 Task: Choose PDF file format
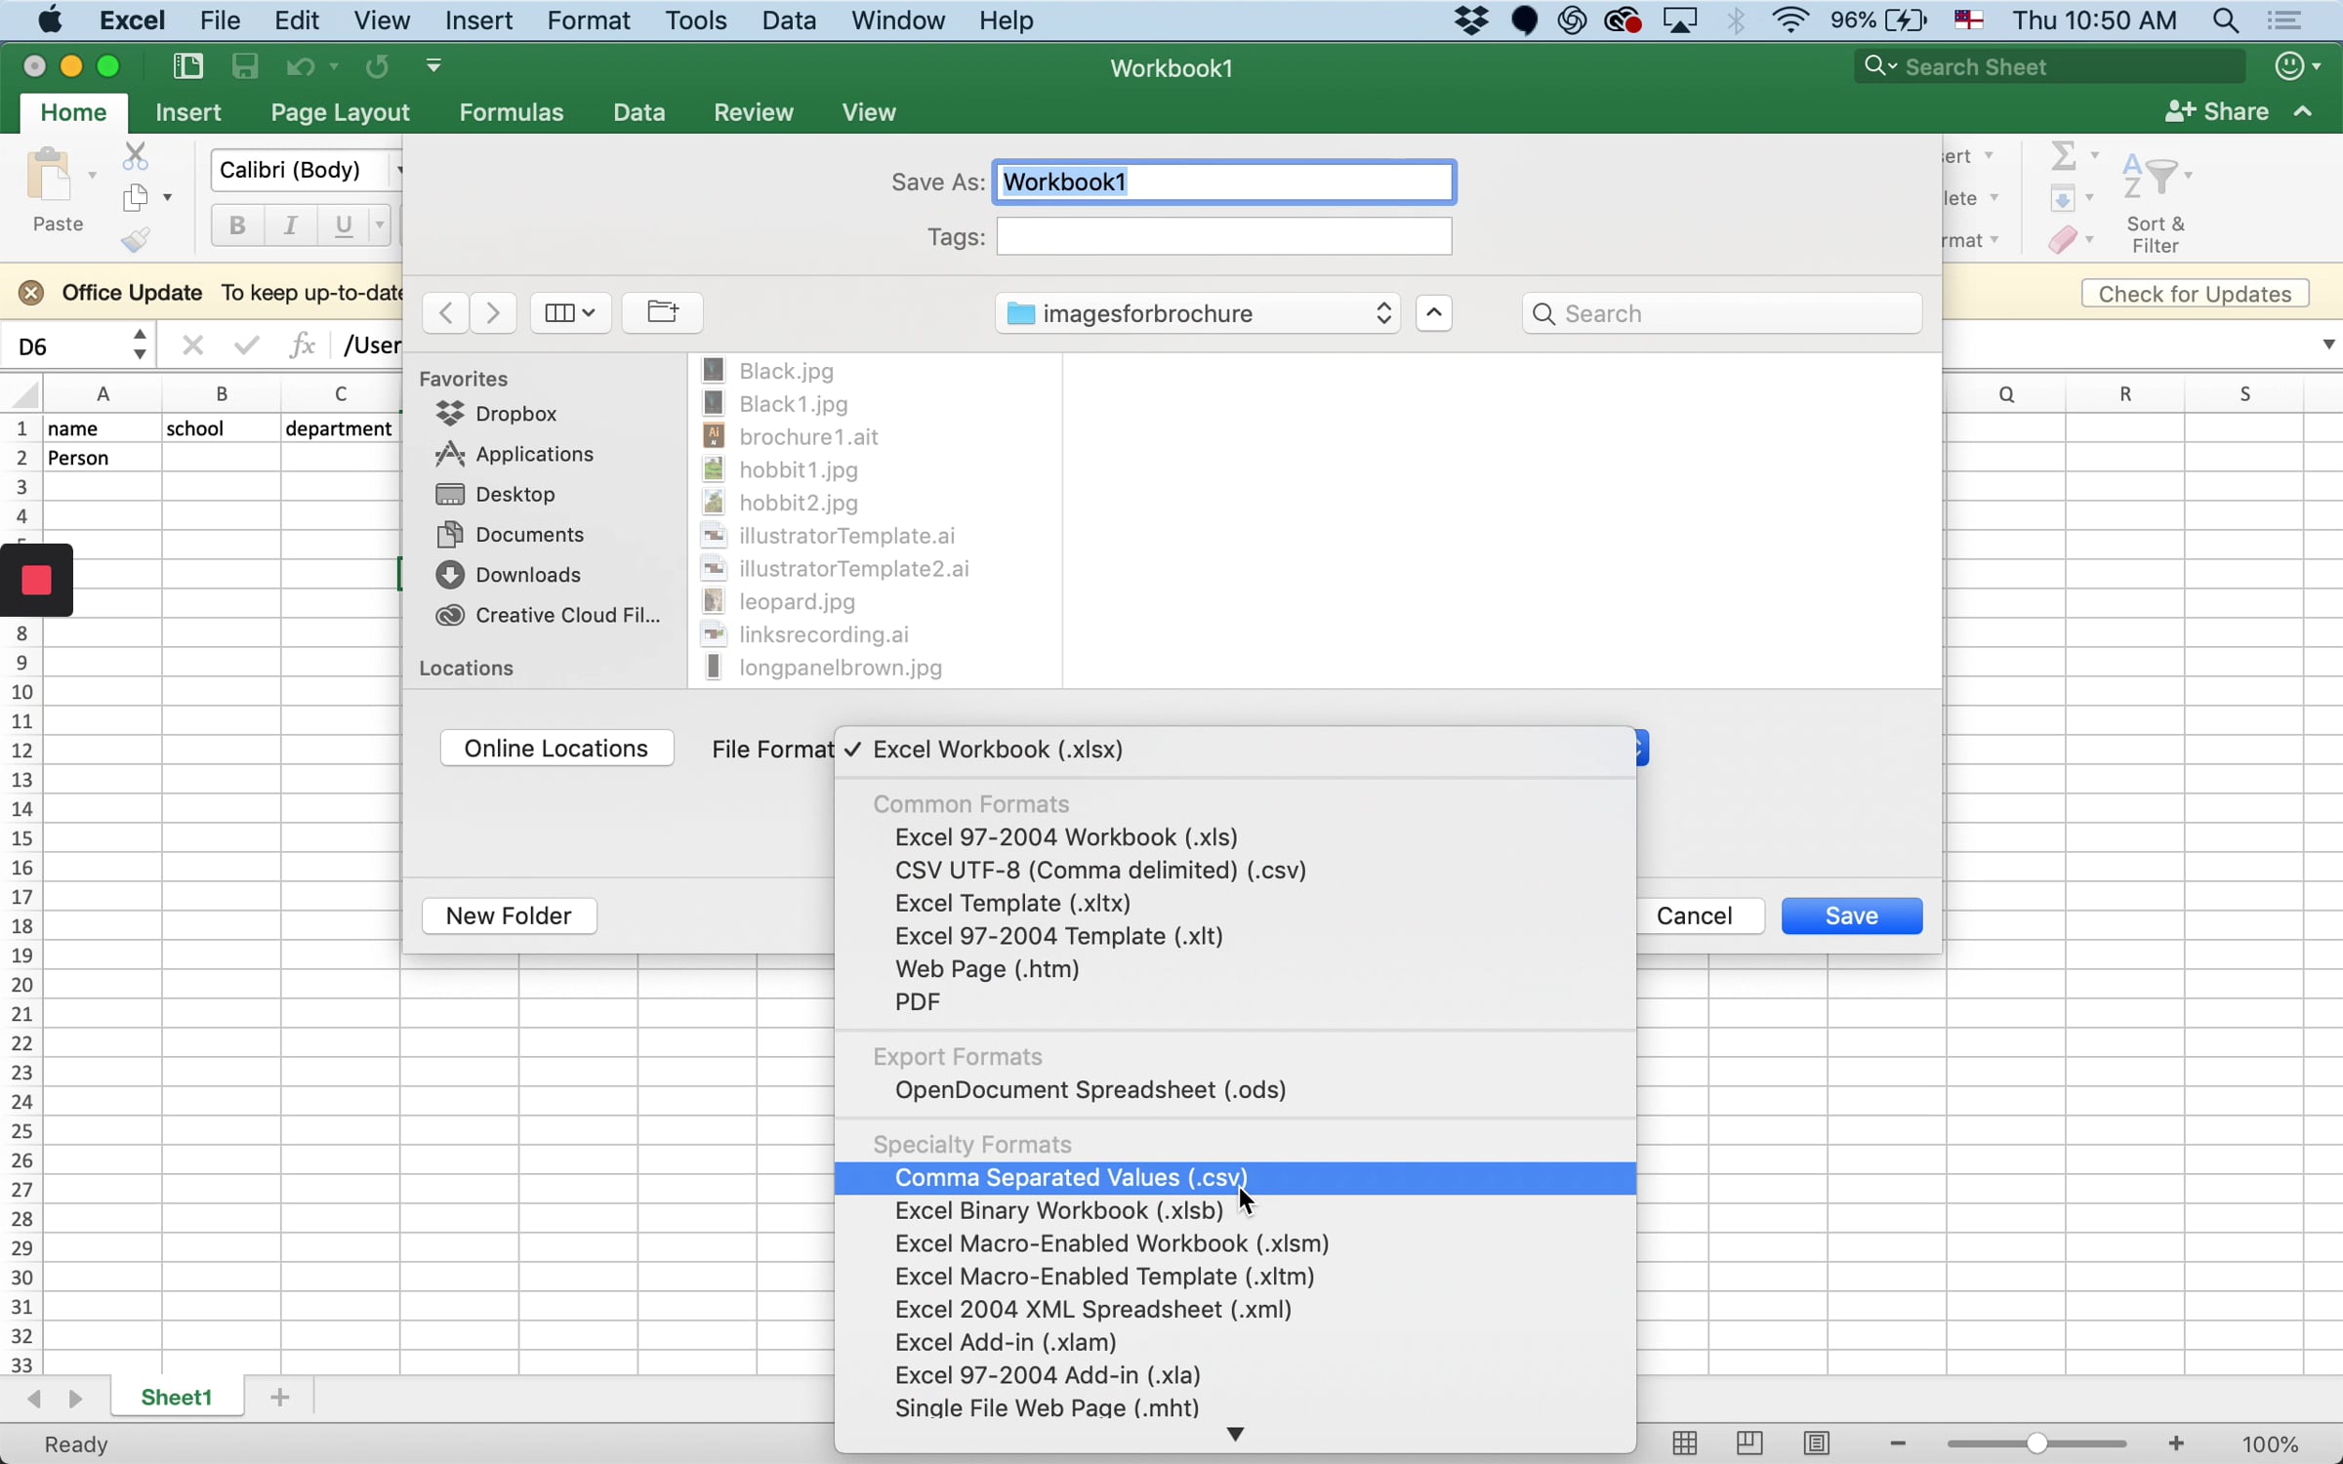click(x=1235, y=1002)
